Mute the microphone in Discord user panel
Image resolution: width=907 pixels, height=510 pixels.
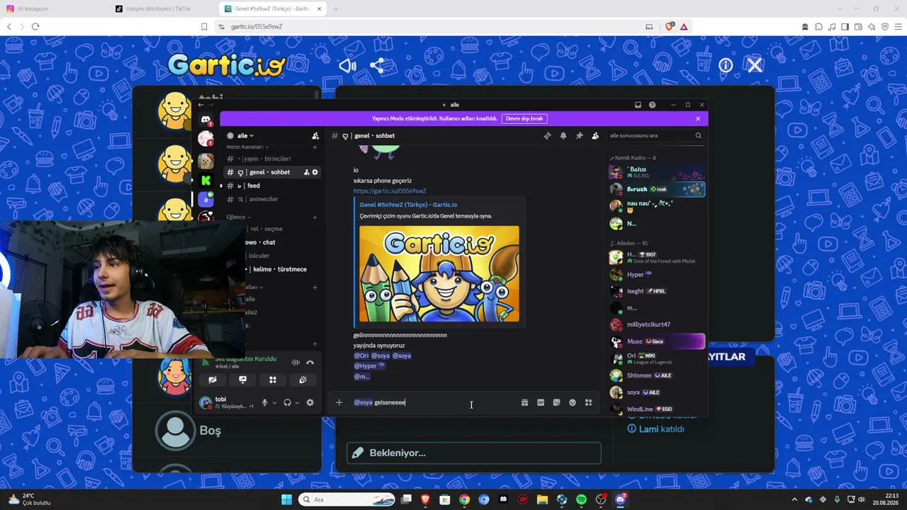(264, 402)
